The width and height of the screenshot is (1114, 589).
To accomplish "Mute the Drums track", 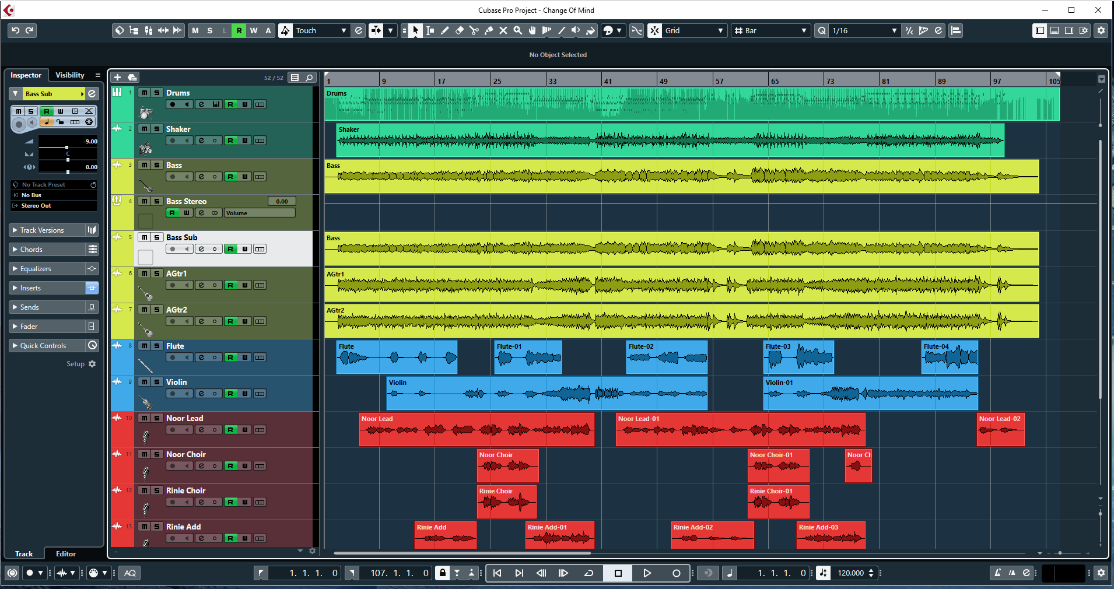I will click(x=144, y=93).
